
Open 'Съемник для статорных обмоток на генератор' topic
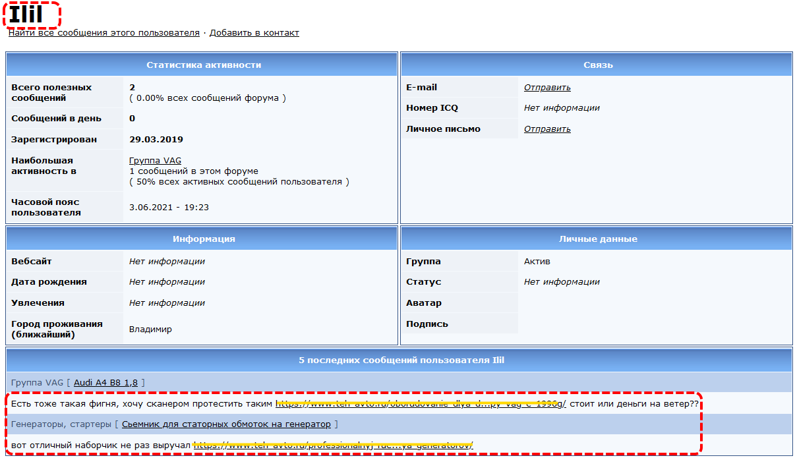pos(226,424)
